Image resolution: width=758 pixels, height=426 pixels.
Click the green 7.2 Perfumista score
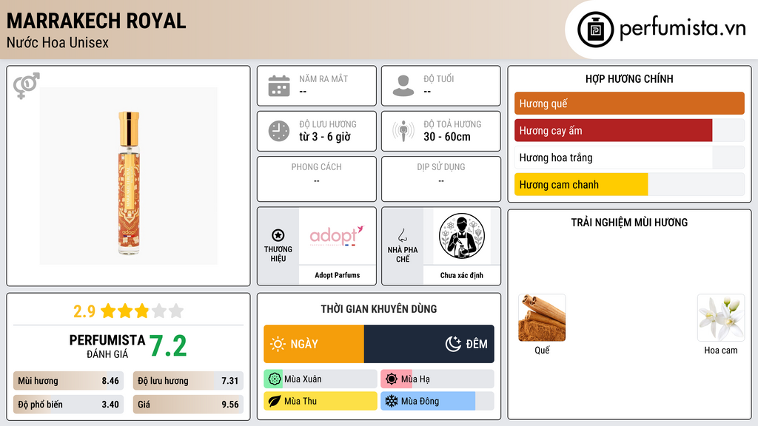(168, 346)
